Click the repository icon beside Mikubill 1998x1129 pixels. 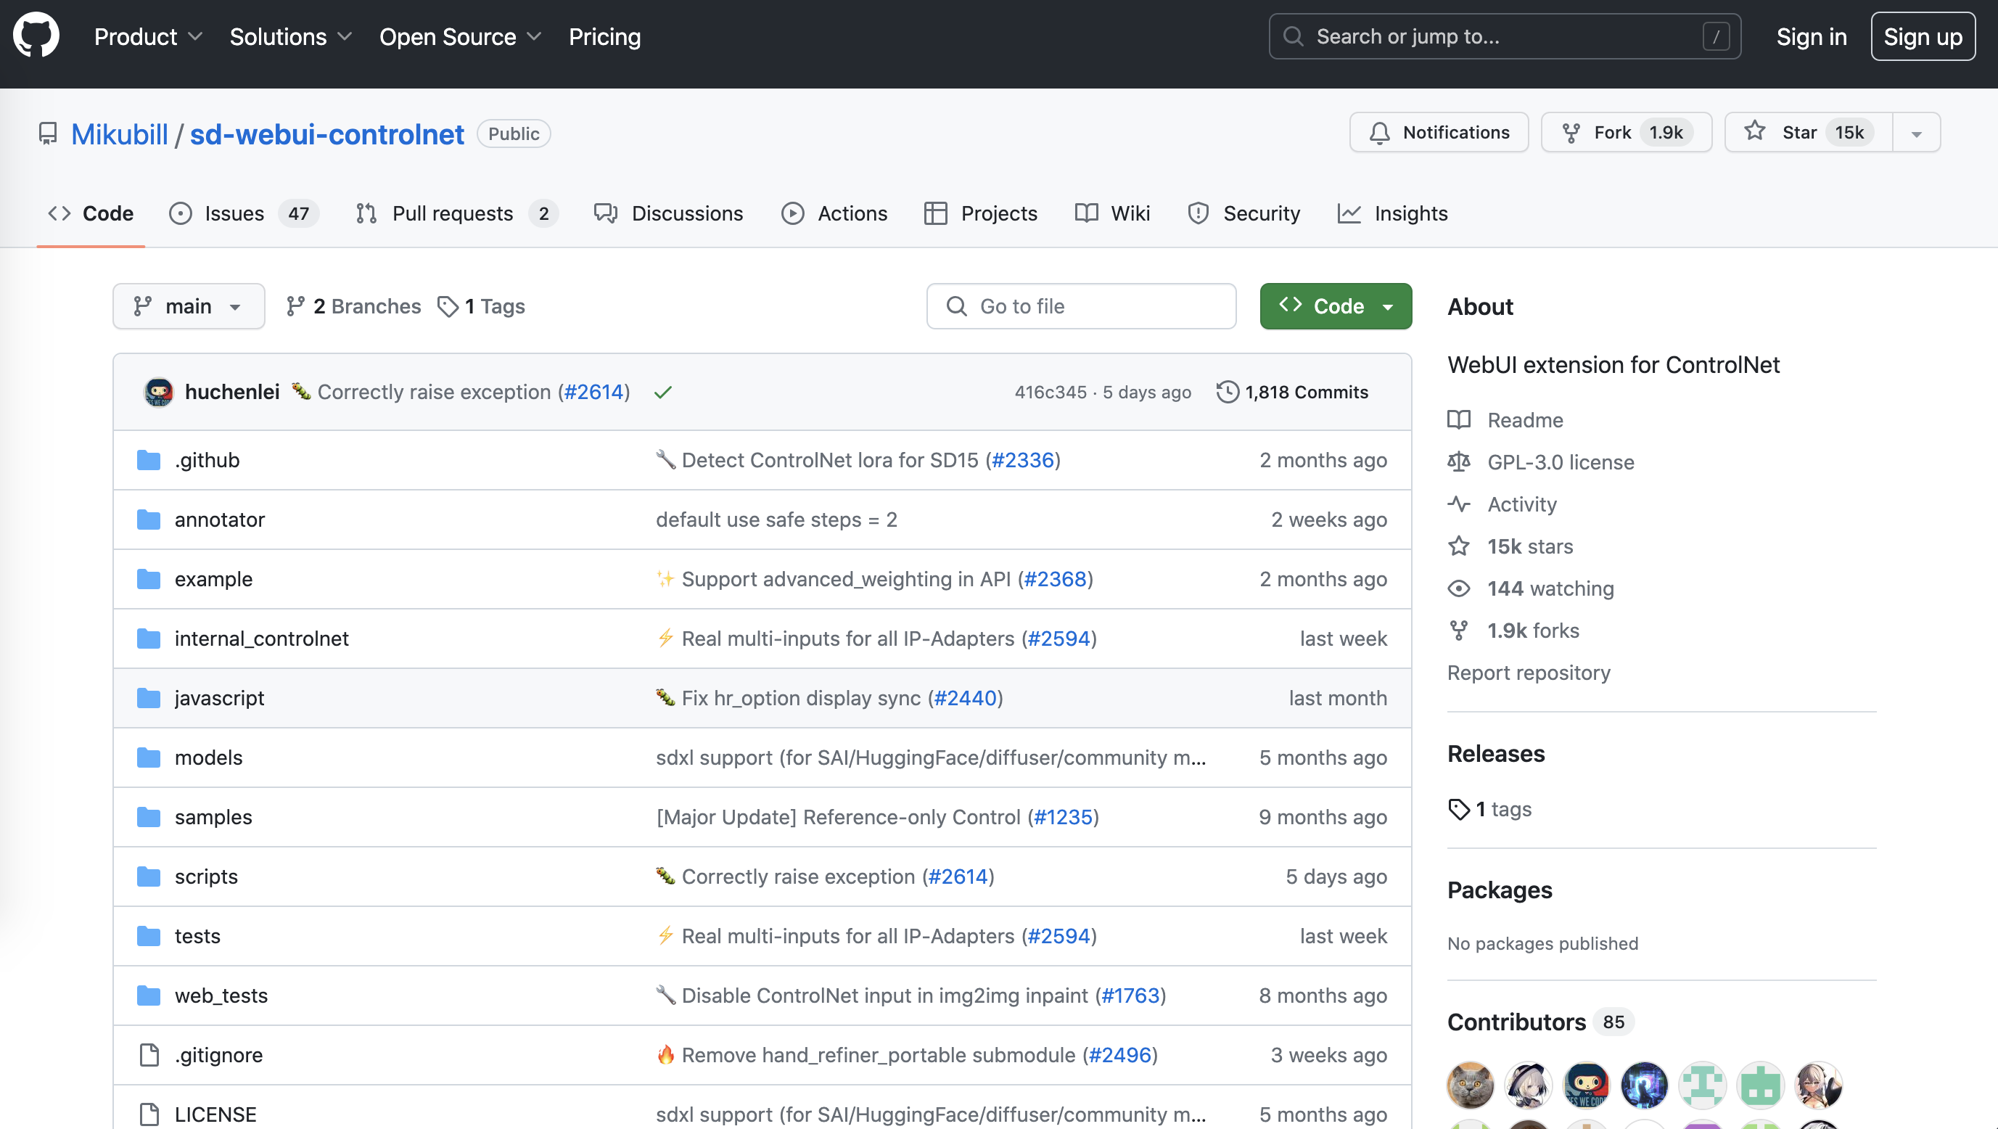coord(48,134)
